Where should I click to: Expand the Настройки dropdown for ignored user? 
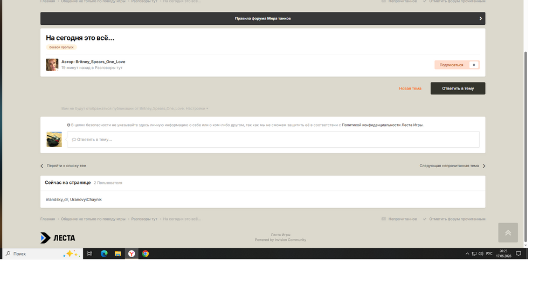197,108
